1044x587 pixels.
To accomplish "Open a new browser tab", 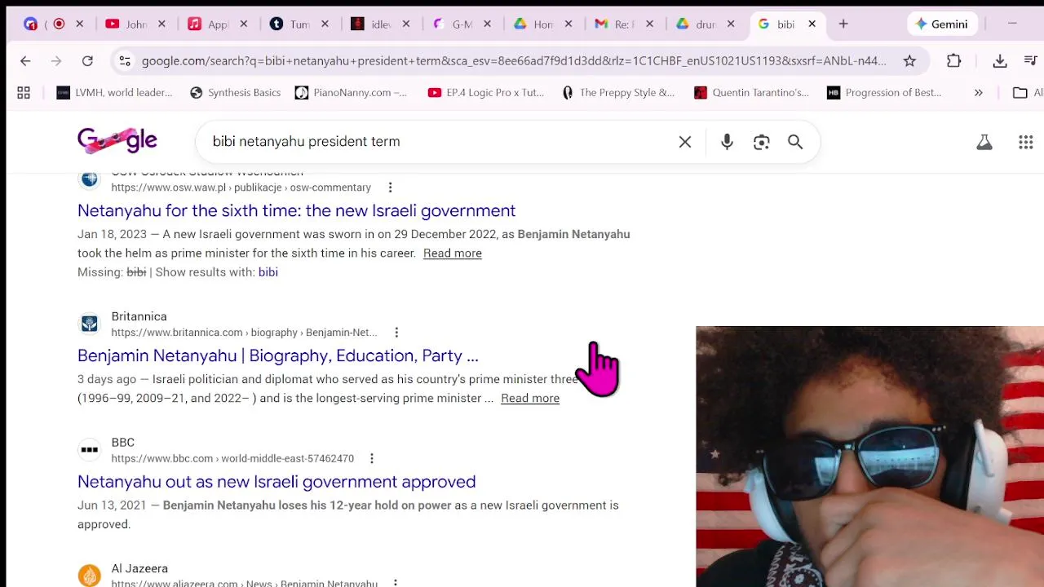I will [843, 24].
